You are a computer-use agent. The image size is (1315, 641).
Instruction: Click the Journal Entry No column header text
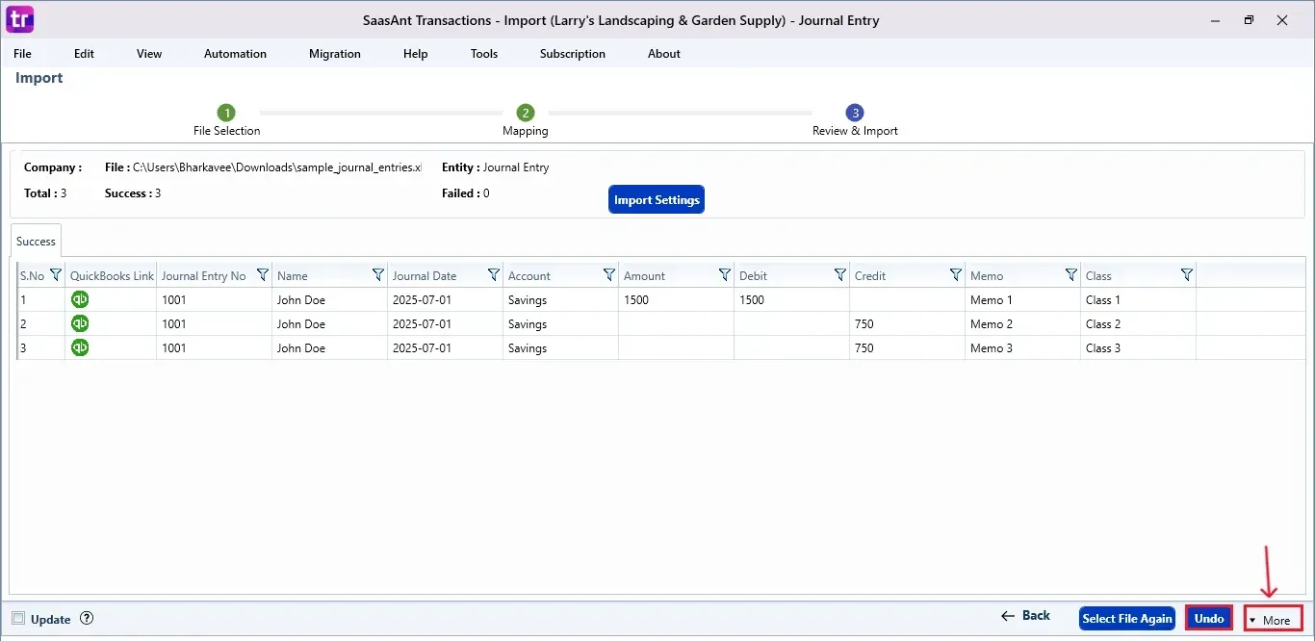[x=204, y=276]
